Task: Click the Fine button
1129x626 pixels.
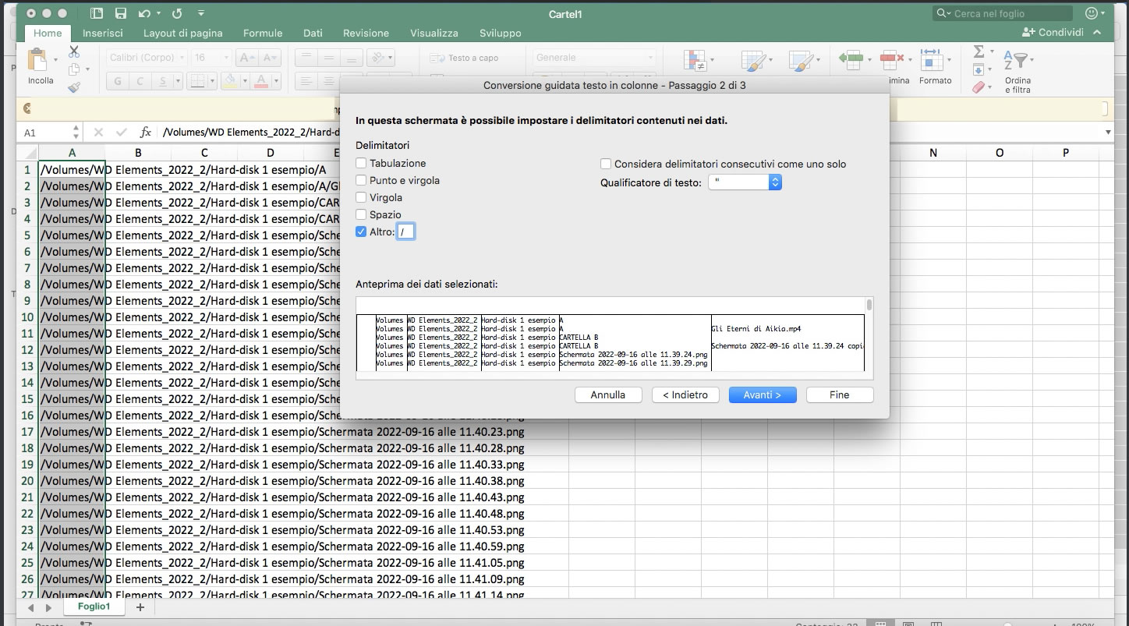Action: click(840, 394)
